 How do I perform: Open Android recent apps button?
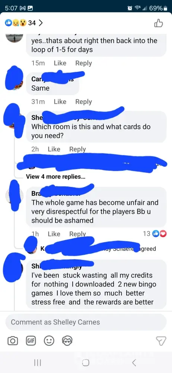click(38, 363)
